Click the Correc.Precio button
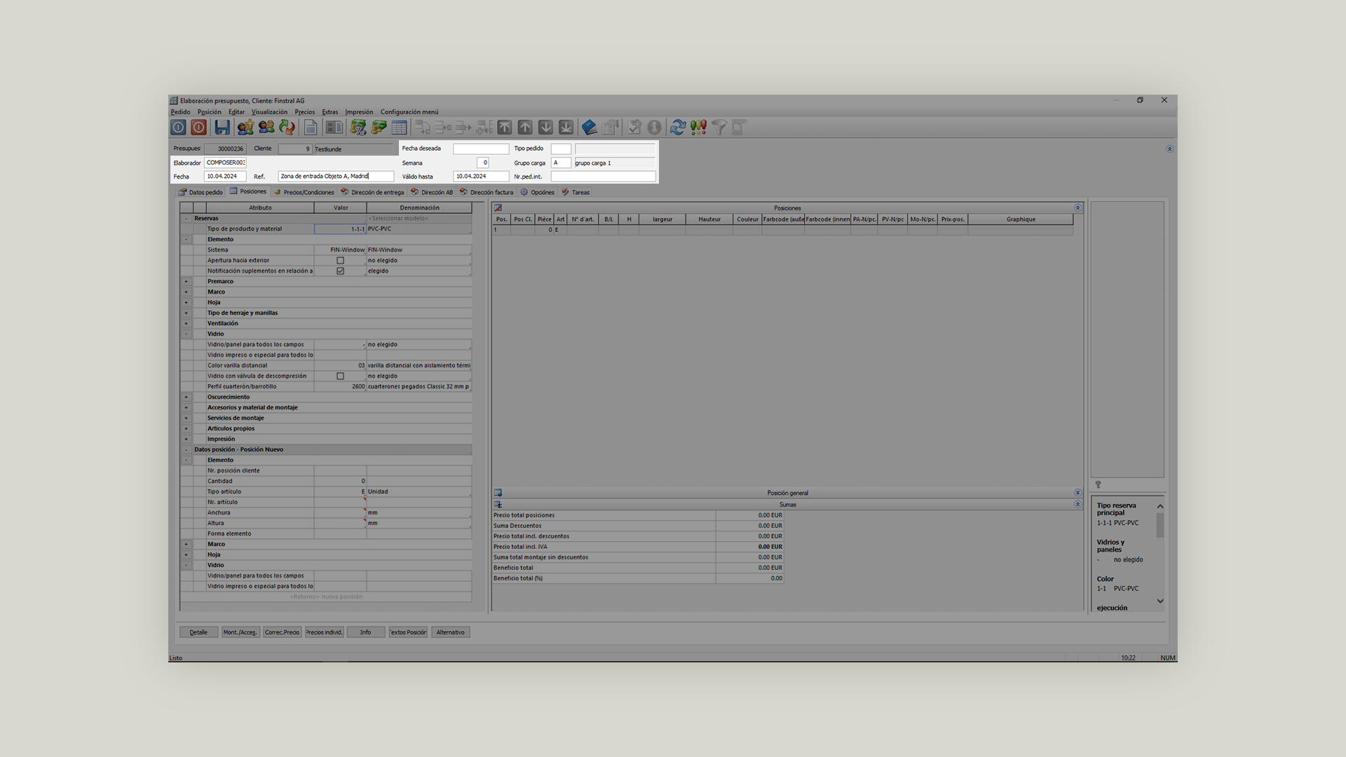Image resolution: width=1346 pixels, height=757 pixels. [x=283, y=632]
